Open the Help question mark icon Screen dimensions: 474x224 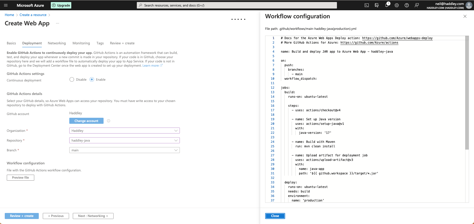point(407,5)
